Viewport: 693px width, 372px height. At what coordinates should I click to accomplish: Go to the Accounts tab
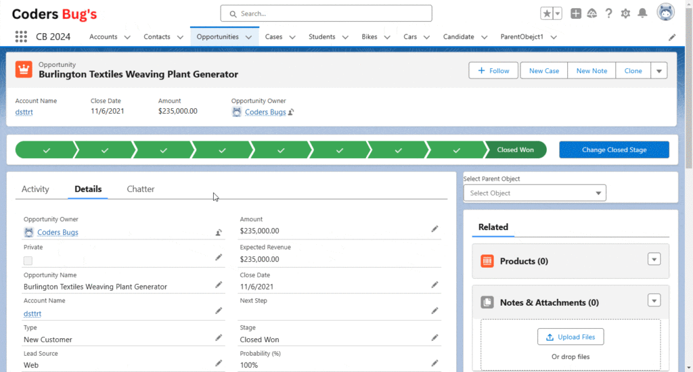coord(104,37)
